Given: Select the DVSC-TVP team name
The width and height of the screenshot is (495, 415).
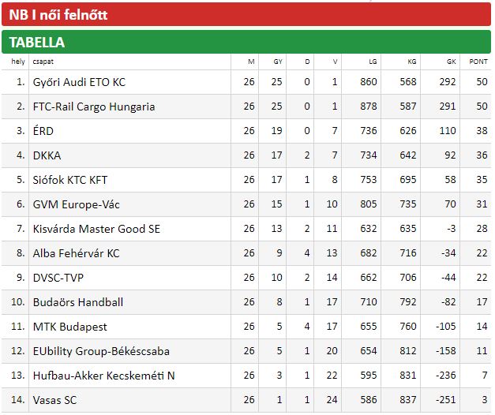Looking at the screenshot, I should click(59, 278).
